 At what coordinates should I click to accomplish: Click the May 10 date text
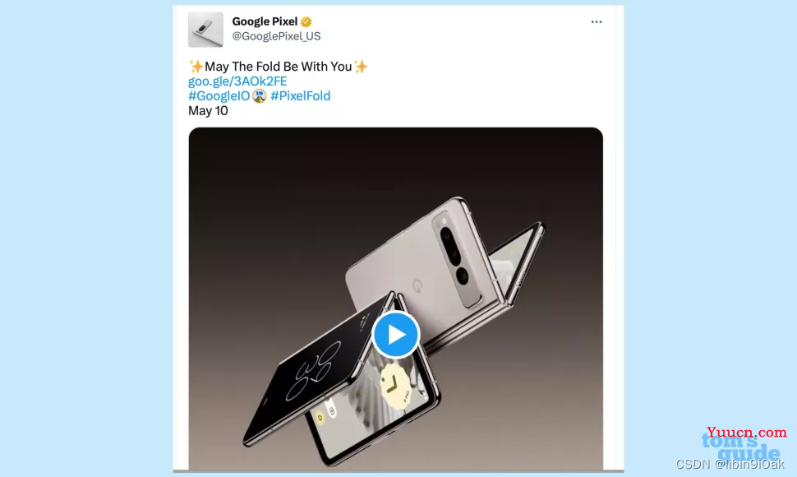(x=208, y=111)
